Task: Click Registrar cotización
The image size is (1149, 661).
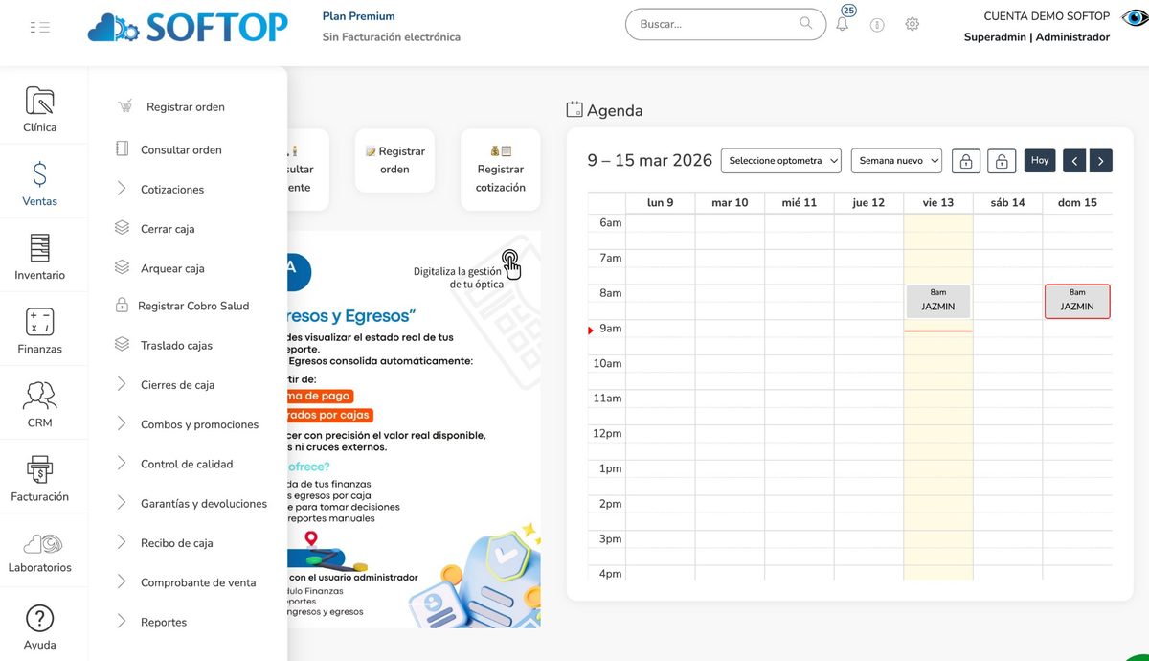Action: tap(498, 170)
